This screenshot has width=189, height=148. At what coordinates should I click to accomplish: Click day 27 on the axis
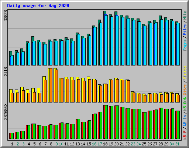coord(155,144)
